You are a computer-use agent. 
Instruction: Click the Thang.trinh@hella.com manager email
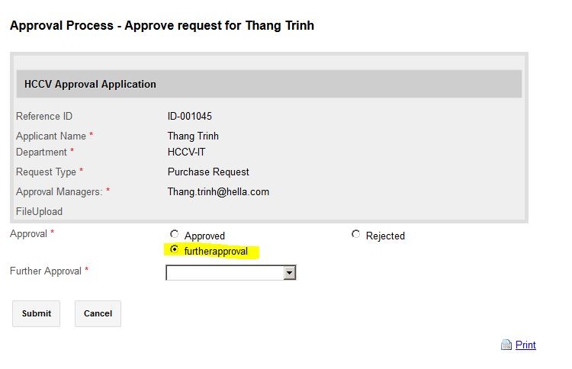pyautogui.click(x=218, y=191)
